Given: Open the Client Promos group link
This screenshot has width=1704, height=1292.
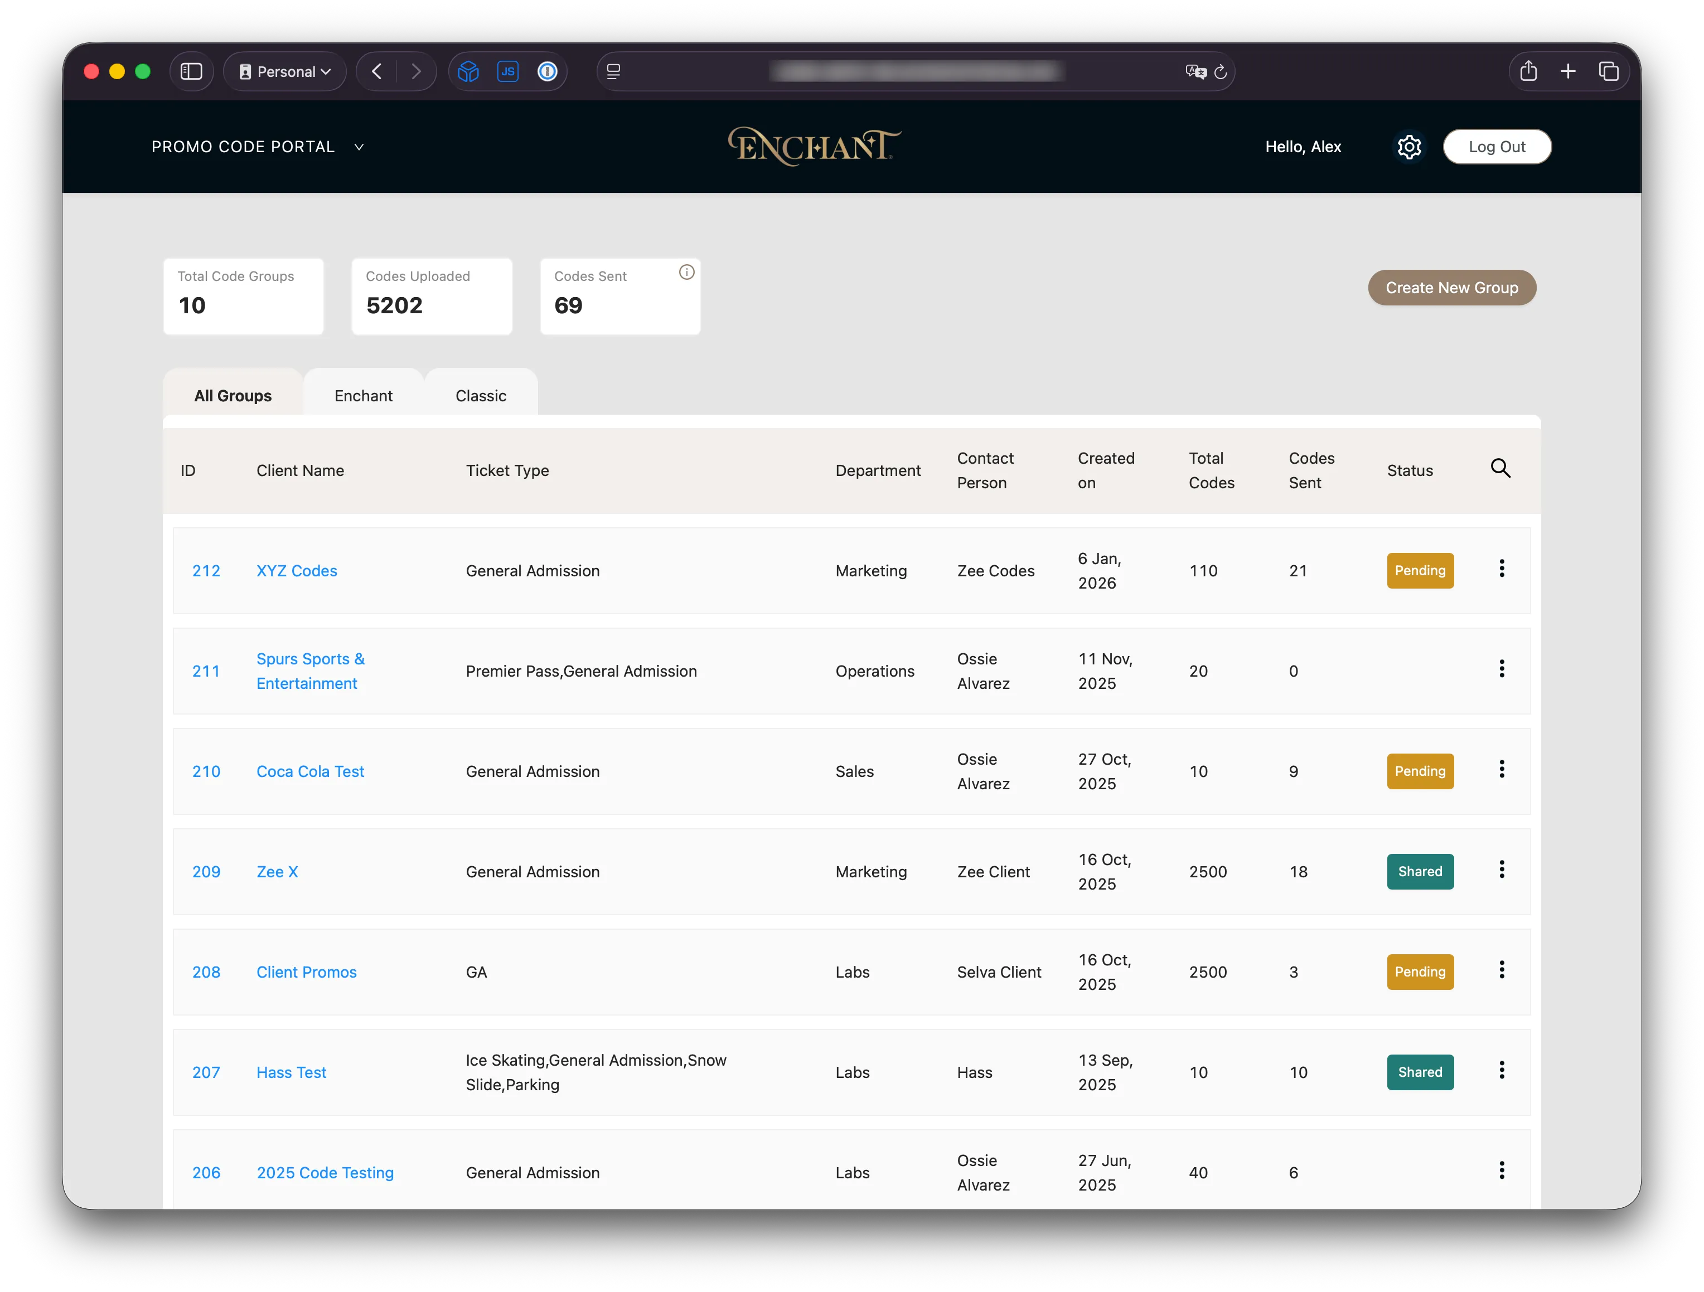Looking at the screenshot, I should pos(306,973).
